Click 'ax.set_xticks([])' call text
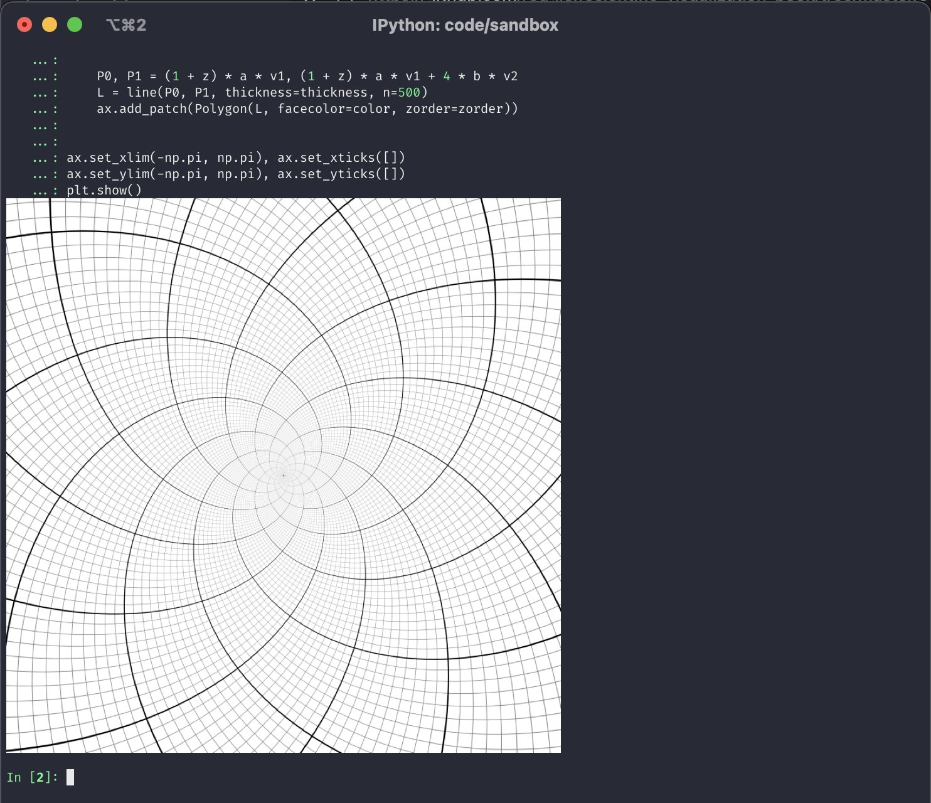931x803 pixels. pyautogui.click(x=341, y=157)
